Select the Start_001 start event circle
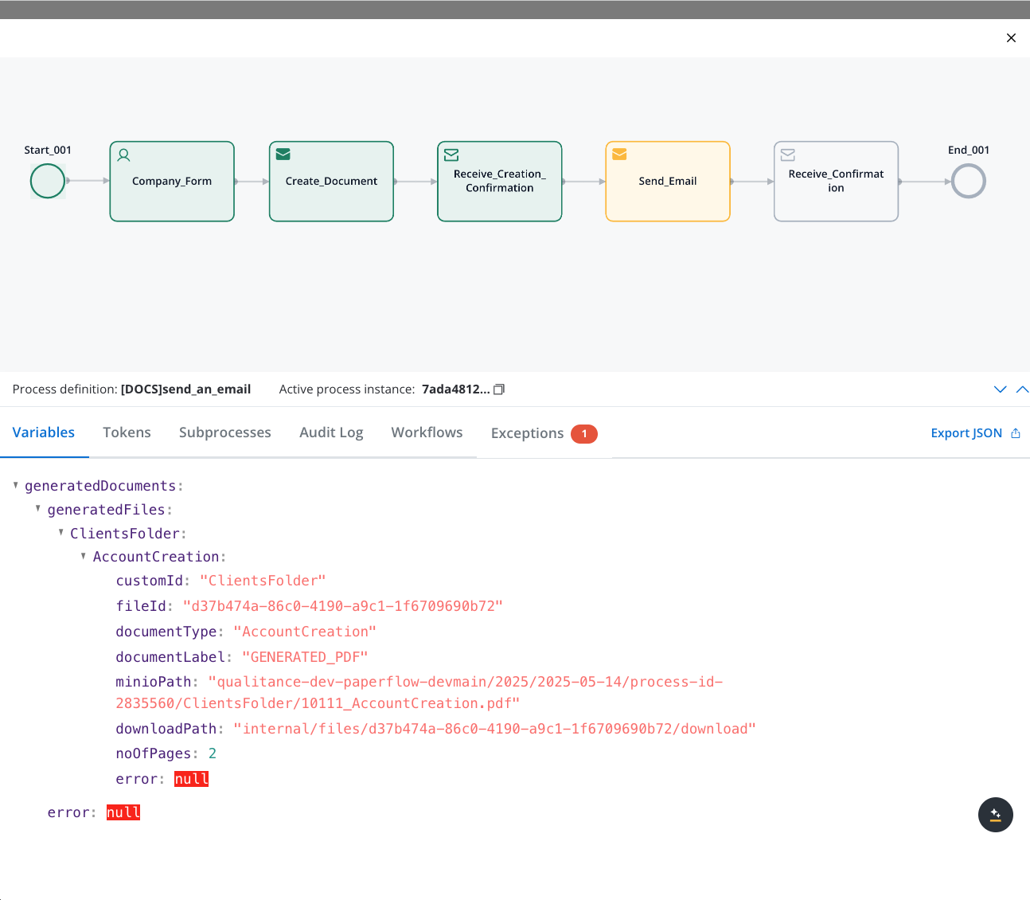Image resolution: width=1030 pixels, height=900 pixels. pos(48,181)
